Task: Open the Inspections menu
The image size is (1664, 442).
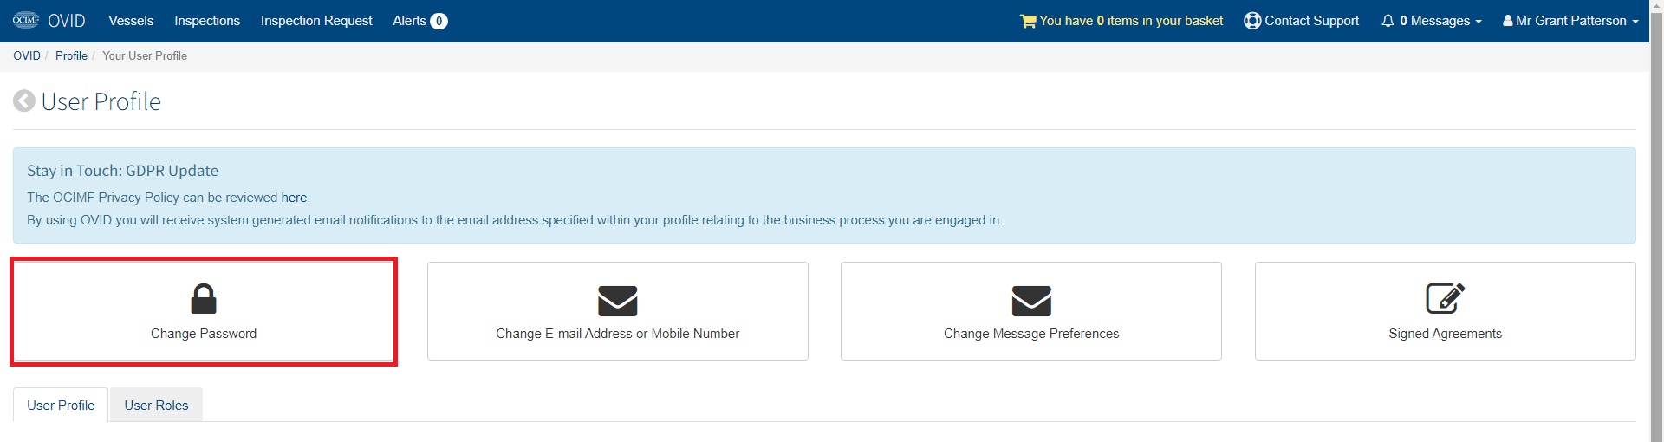Action: point(207,21)
